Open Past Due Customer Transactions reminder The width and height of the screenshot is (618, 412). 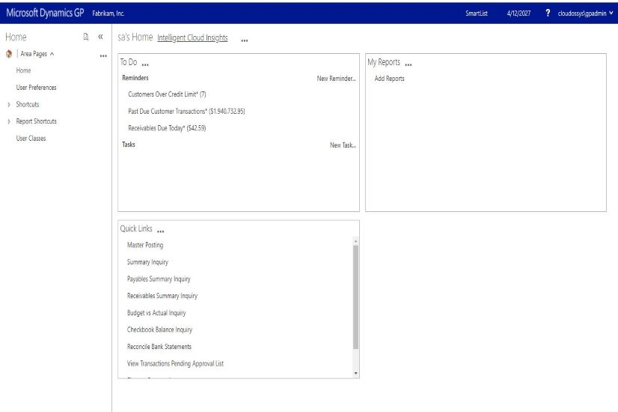click(x=186, y=112)
